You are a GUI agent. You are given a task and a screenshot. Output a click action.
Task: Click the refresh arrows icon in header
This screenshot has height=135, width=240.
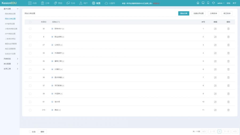[x=213, y=3]
